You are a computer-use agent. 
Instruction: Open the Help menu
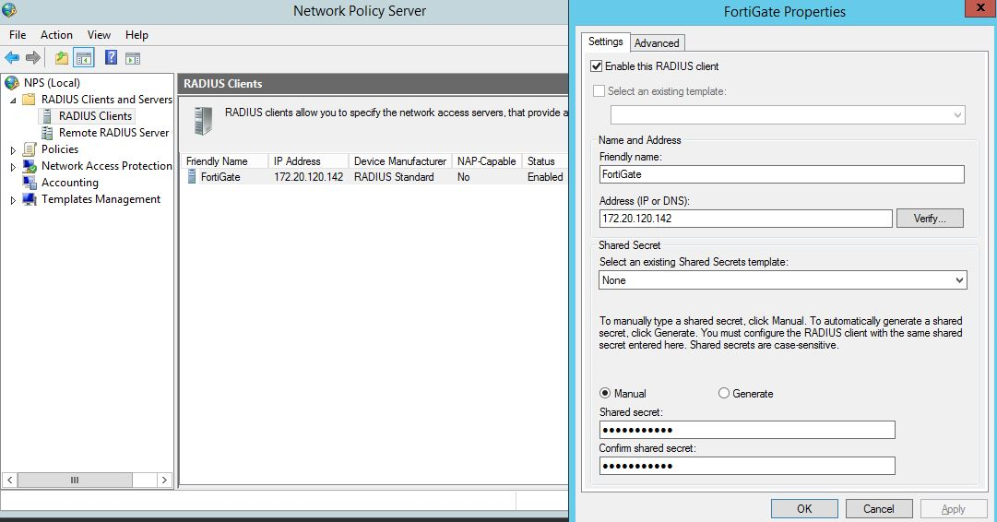[136, 35]
